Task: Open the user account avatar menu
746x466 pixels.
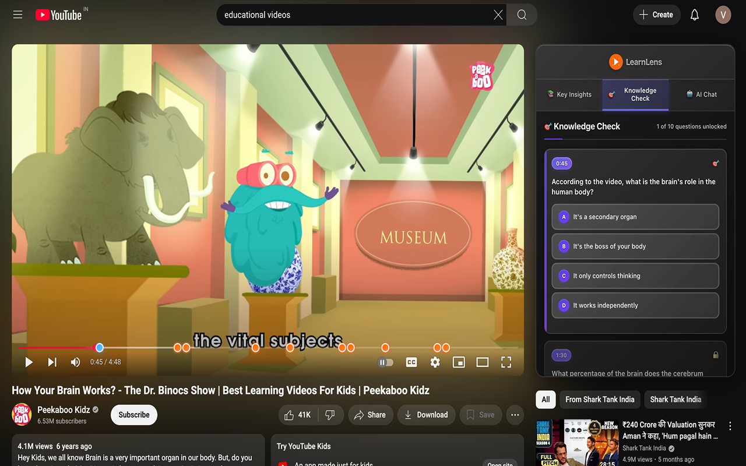Action: 723,15
